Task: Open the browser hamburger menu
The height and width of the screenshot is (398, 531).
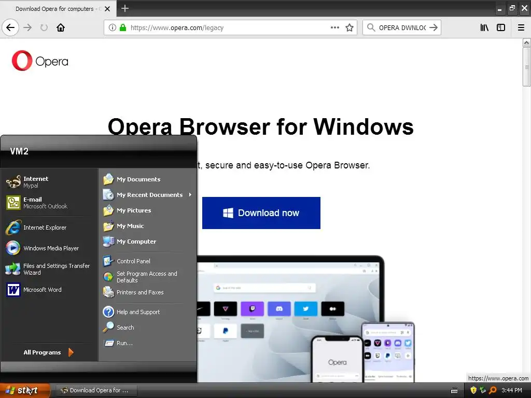Action: [521, 27]
